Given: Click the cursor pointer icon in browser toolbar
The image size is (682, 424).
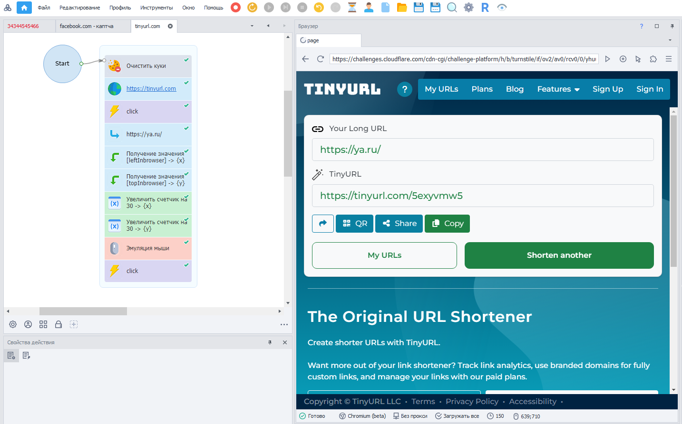Looking at the screenshot, I should click(x=638, y=59).
